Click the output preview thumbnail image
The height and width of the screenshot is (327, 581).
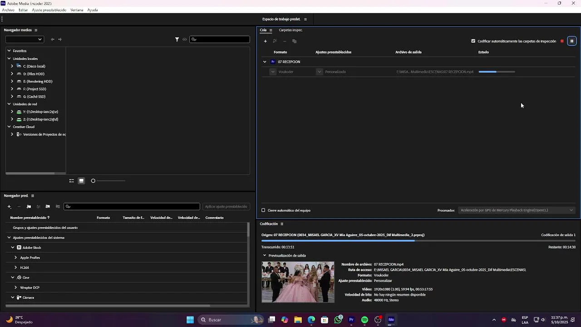(x=298, y=282)
